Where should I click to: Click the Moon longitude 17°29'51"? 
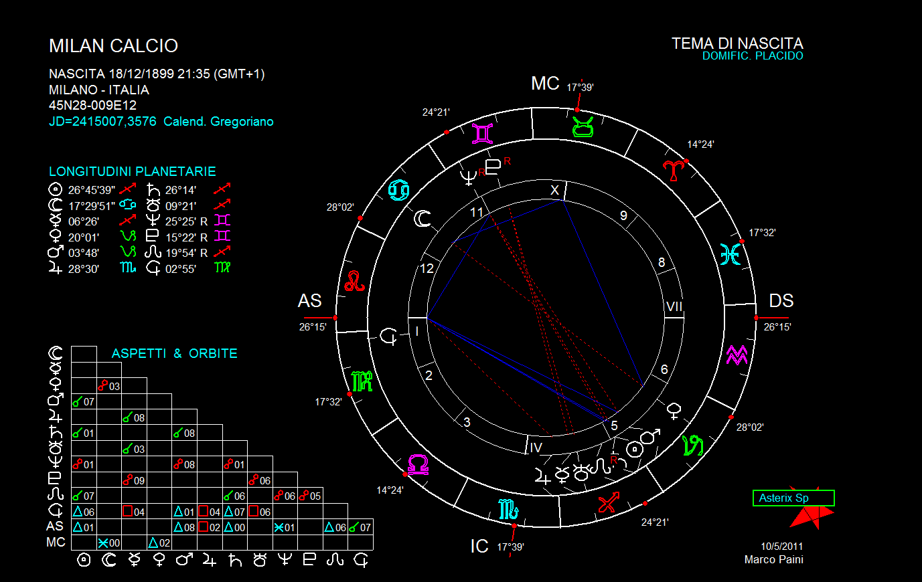92,206
